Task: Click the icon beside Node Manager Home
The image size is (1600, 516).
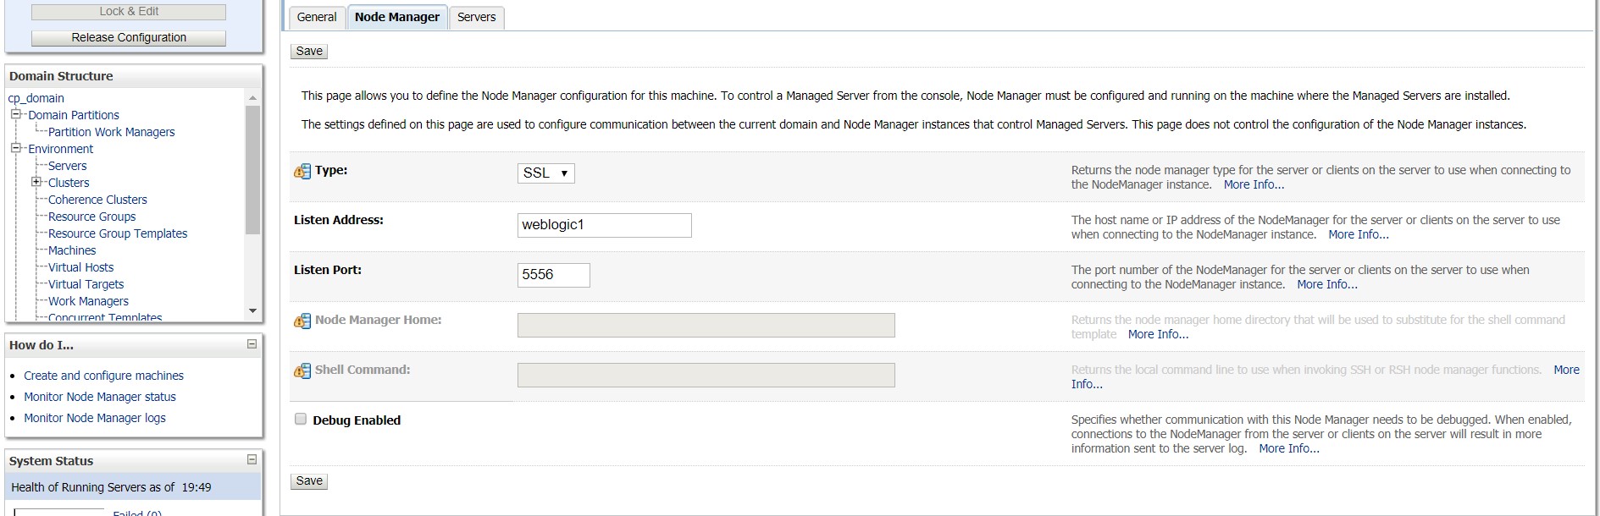Action: [302, 321]
